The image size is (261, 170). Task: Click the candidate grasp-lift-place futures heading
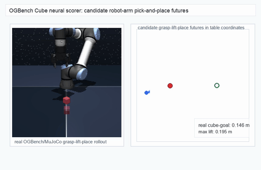click(x=191, y=28)
